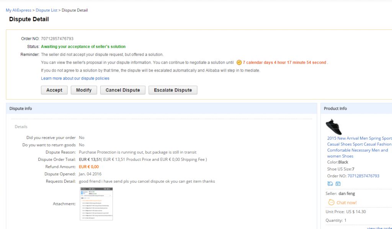
Task: Click the dispute reason text
Action: click(x=138, y=152)
